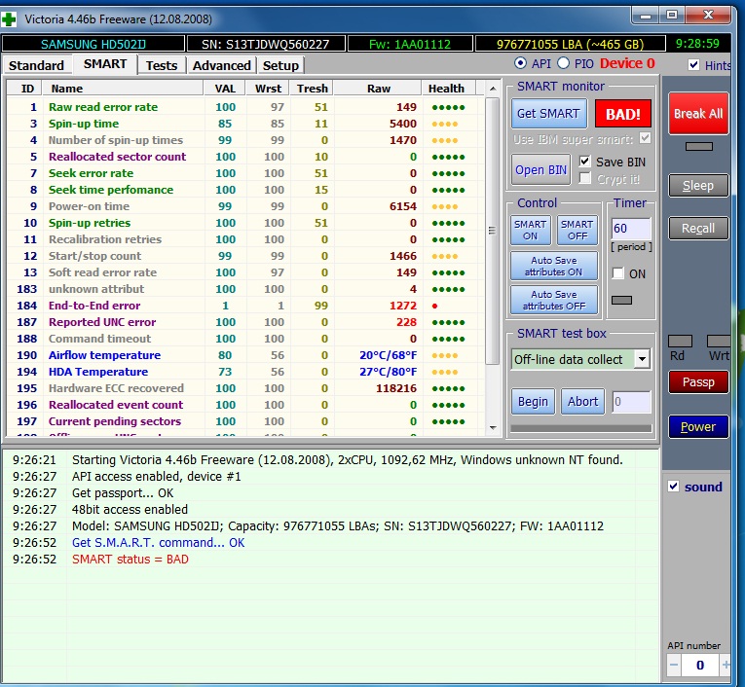The height and width of the screenshot is (687, 745).
Task: Click the Victoria green cross title icon
Action: click(11, 18)
